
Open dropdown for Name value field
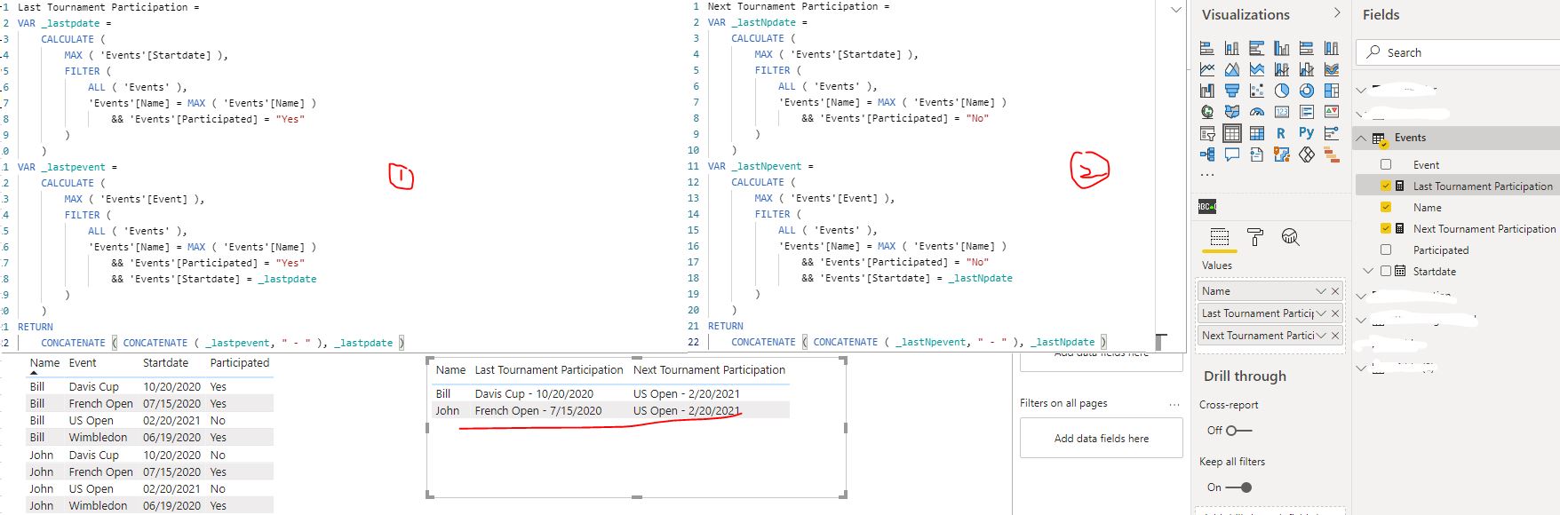click(1320, 291)
